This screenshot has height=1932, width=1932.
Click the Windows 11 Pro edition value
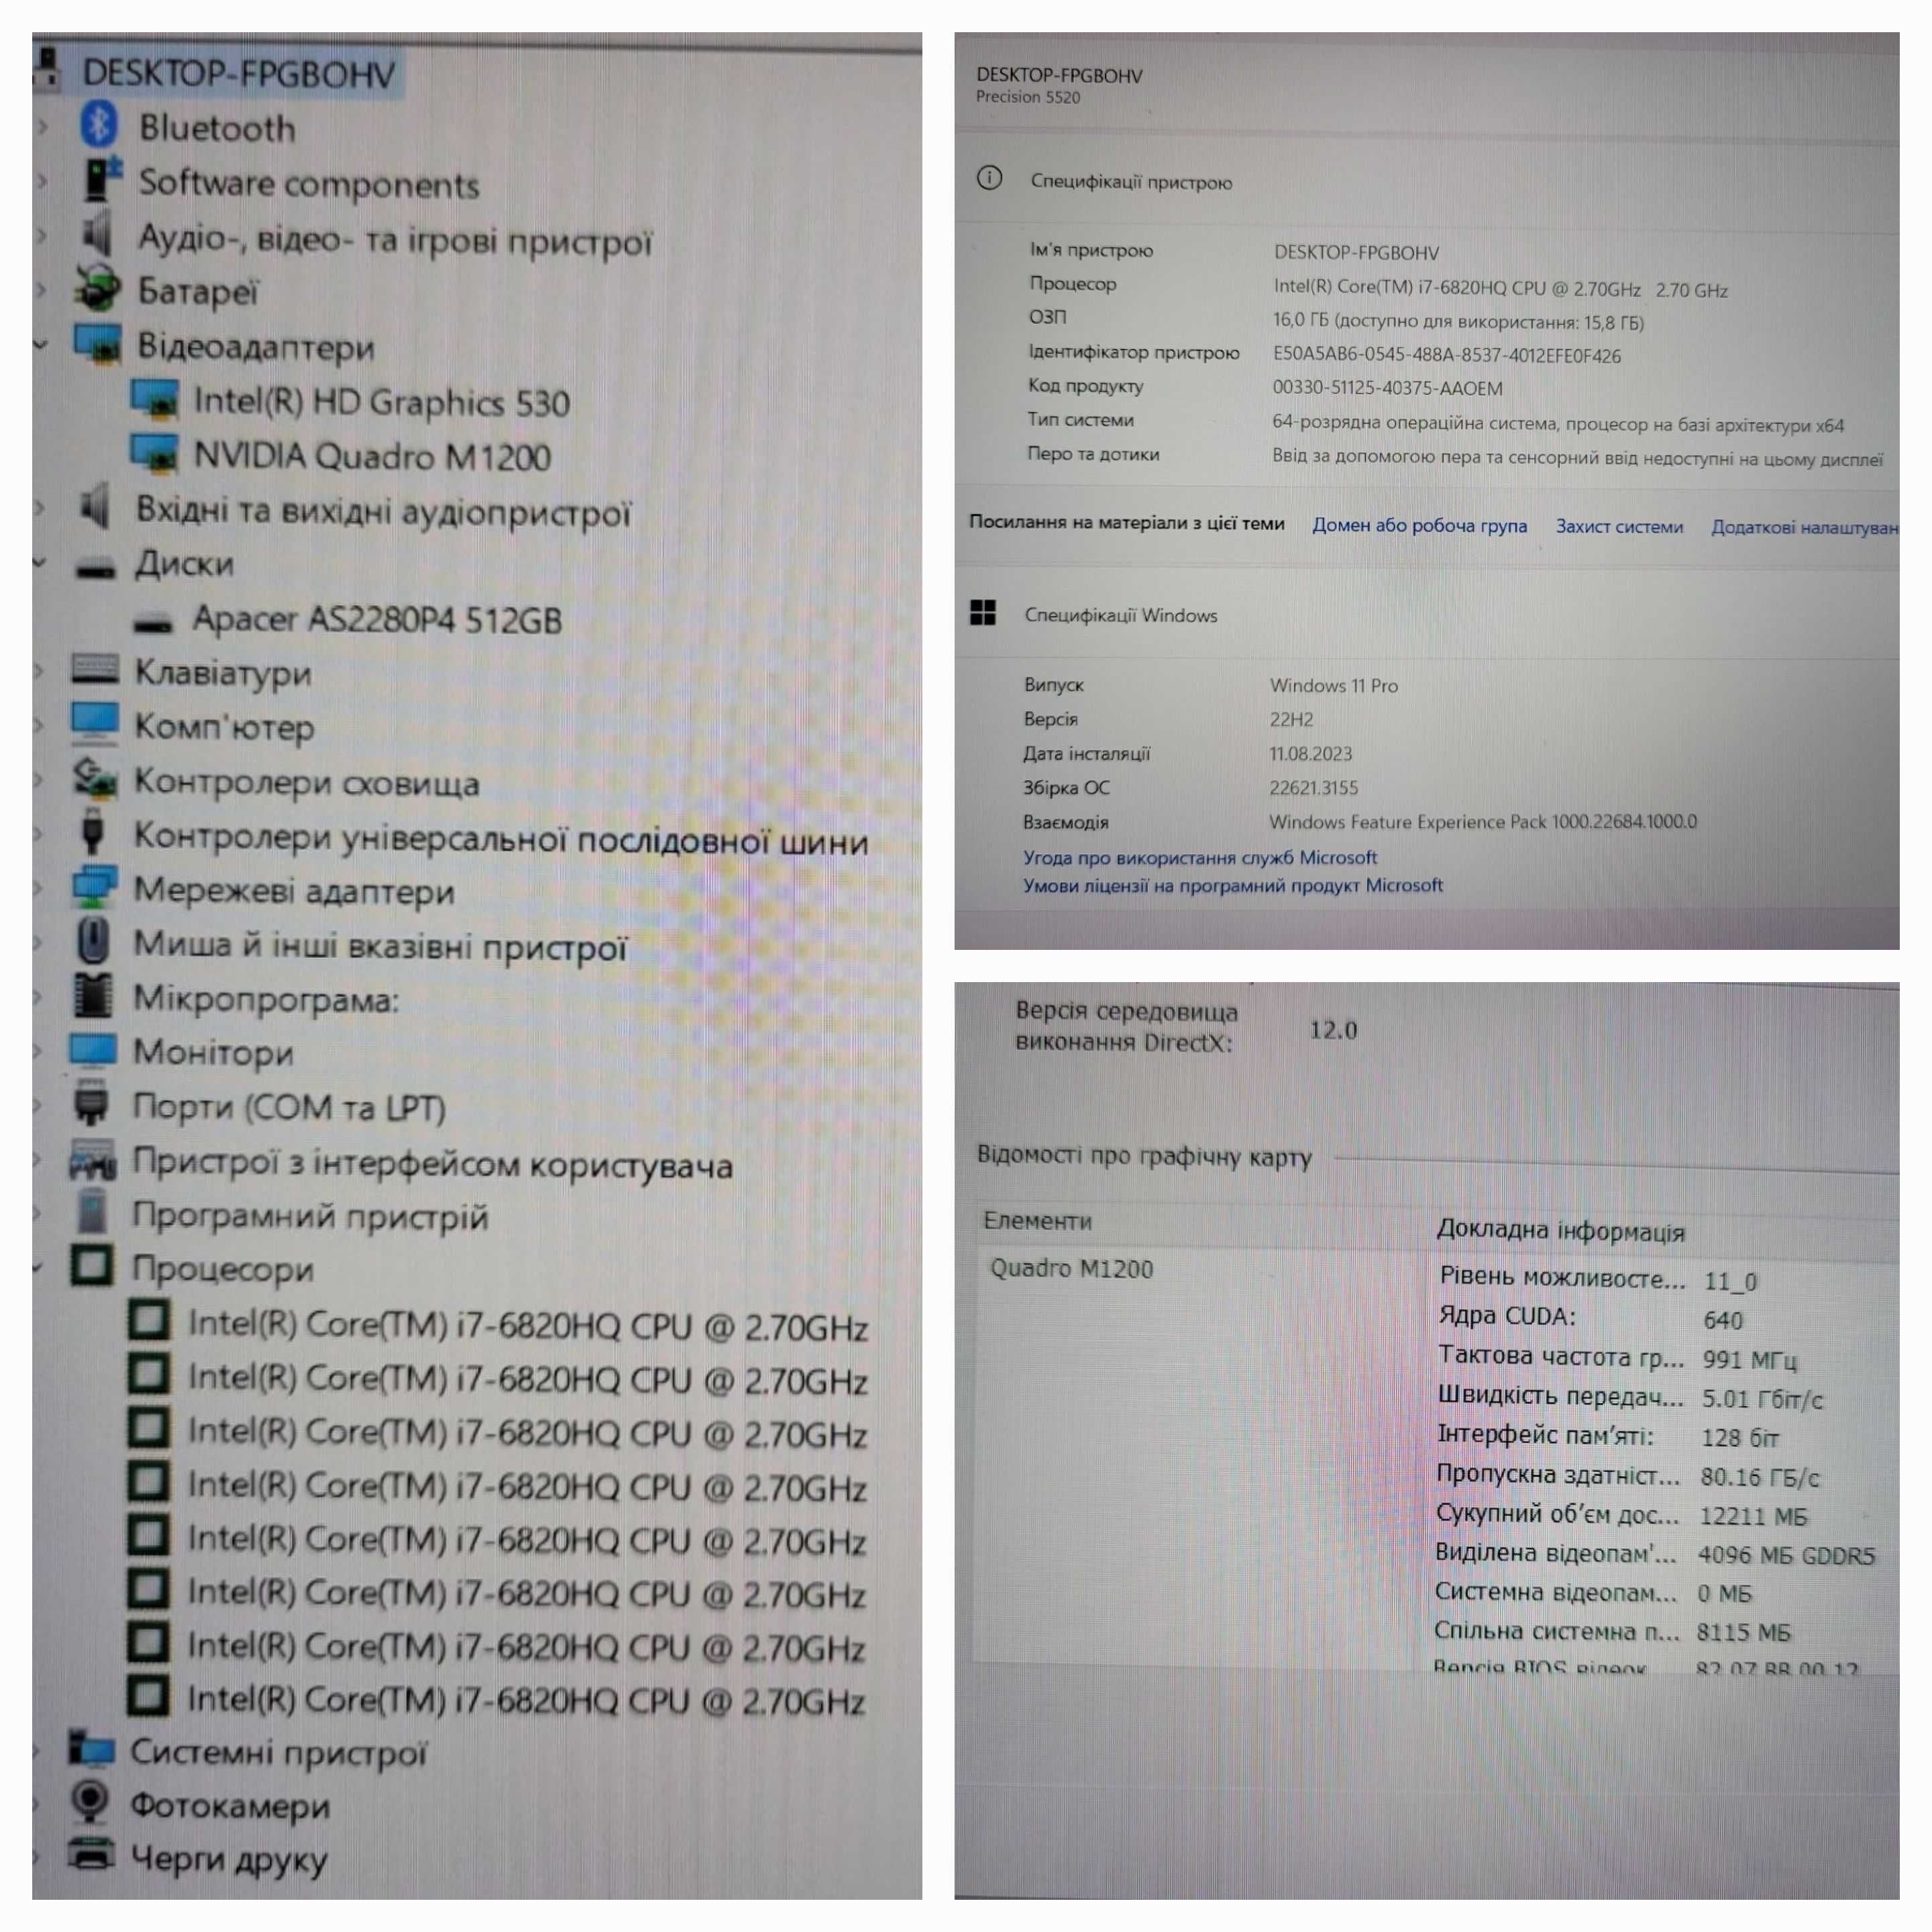tap(1334, 685)
